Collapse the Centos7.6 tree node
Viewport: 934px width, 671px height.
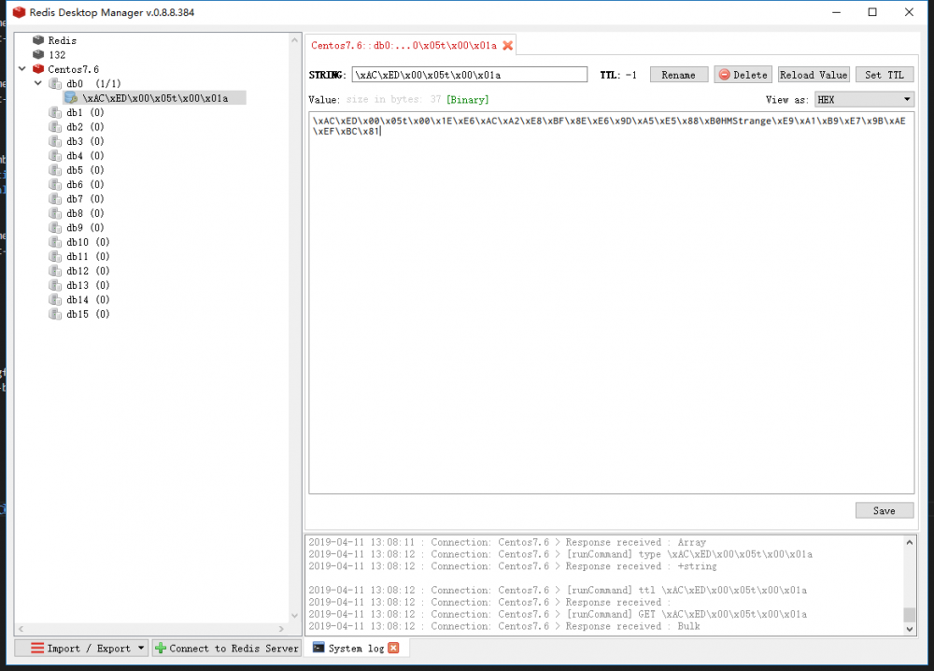(x=21, y=69)
